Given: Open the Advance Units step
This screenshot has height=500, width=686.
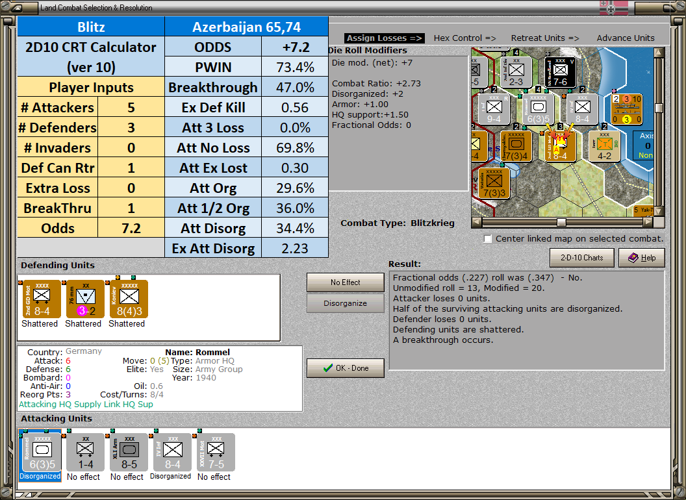Looking at the screenshot, I should [626, 38].
